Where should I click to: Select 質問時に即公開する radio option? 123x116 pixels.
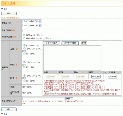tap(24, 35)
